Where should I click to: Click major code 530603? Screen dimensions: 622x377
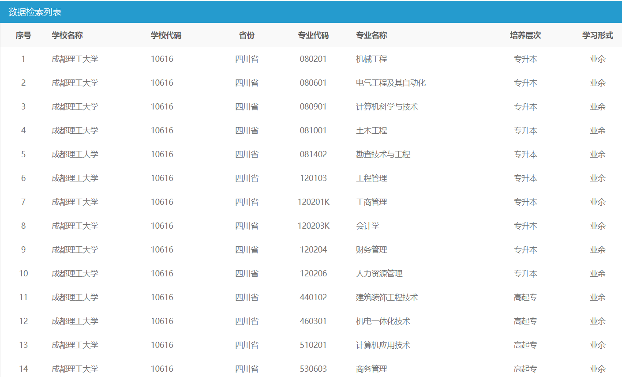pyautogui.click(x=313, y=369)
